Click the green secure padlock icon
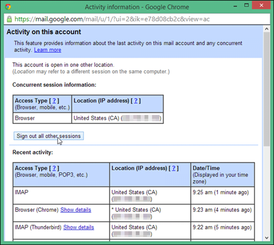The width and height of the screenshot is (274, 245). (9, 19)
